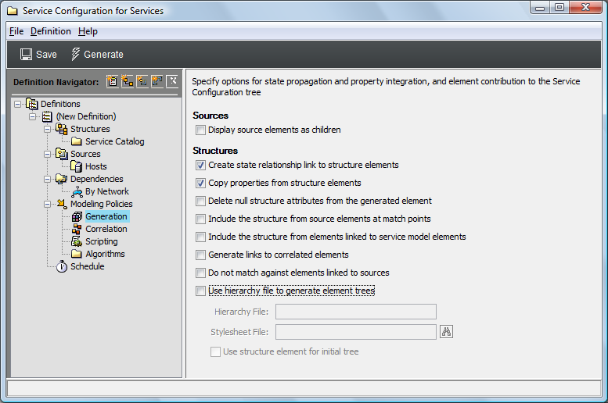The image size is (608, 403).
Task: Check Include structure from source elements at match points
Action: coord(200,219)
